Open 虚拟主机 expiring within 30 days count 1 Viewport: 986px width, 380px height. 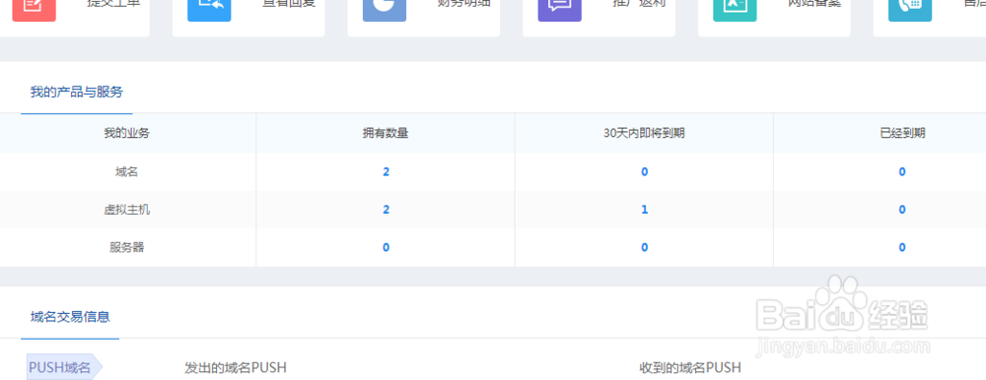tap(645, 209)
